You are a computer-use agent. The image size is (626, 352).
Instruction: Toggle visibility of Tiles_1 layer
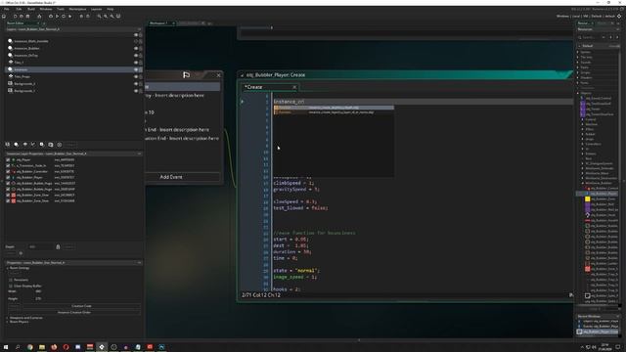click(x=136, y=63)
